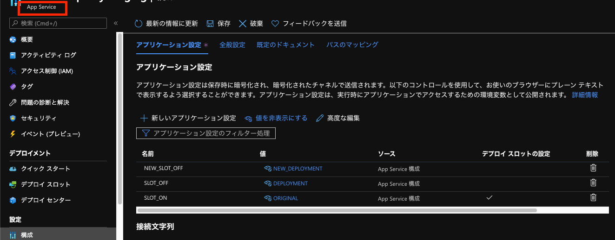The height and width of the screenshot is (240, 615).
Task: Click the アクセス制御 (IAM) icon
Action: click(13, 71)
